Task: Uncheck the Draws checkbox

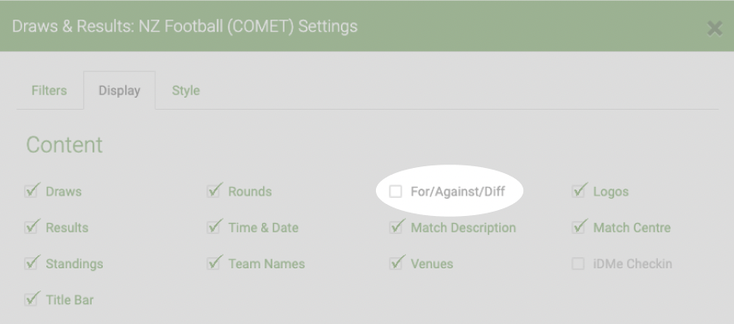Action: click(31, 191)
